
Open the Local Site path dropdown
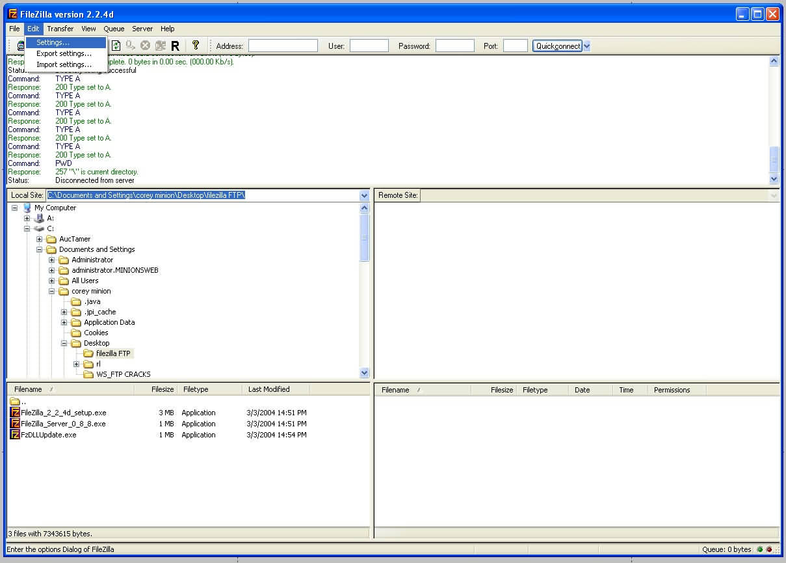364,195
